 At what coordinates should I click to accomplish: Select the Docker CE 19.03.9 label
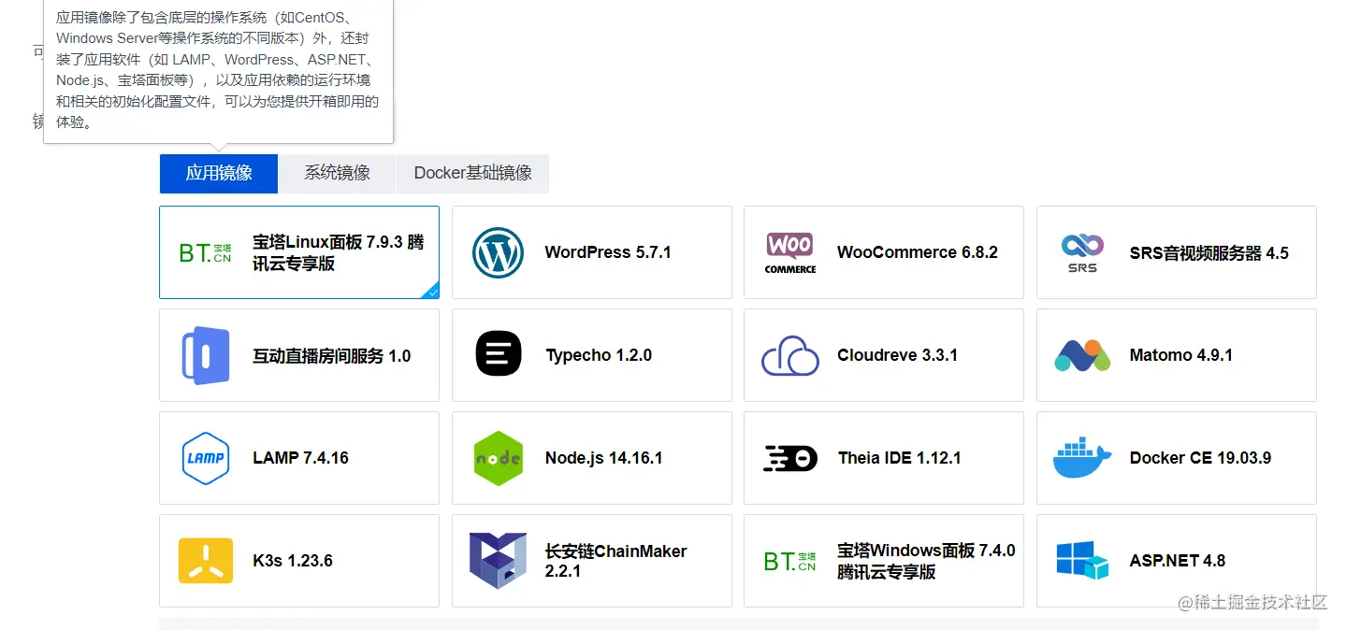[1200, 458]
